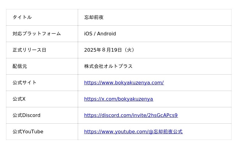The height and width of the screenshot is (149, 243).
Task: Click the weekday （火） after the date
Action: [129, 50]
